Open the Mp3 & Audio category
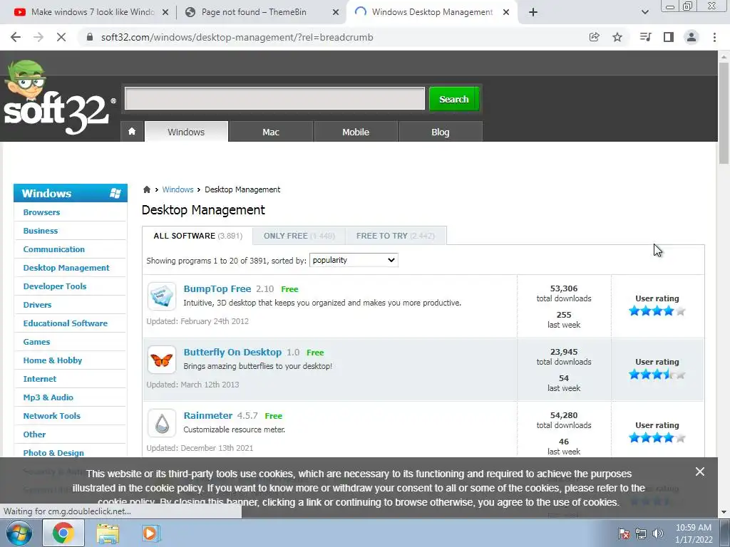Screen dimensions: 730x547 point(48,397)
